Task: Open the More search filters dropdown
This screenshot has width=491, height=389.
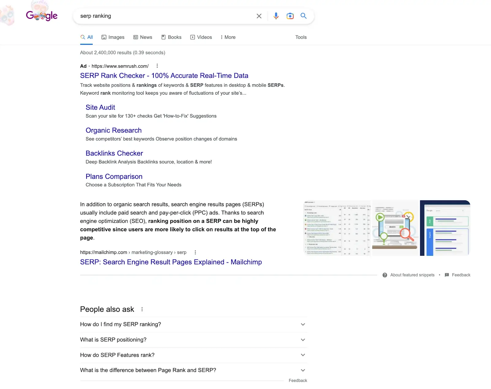Action: point(228,37)
